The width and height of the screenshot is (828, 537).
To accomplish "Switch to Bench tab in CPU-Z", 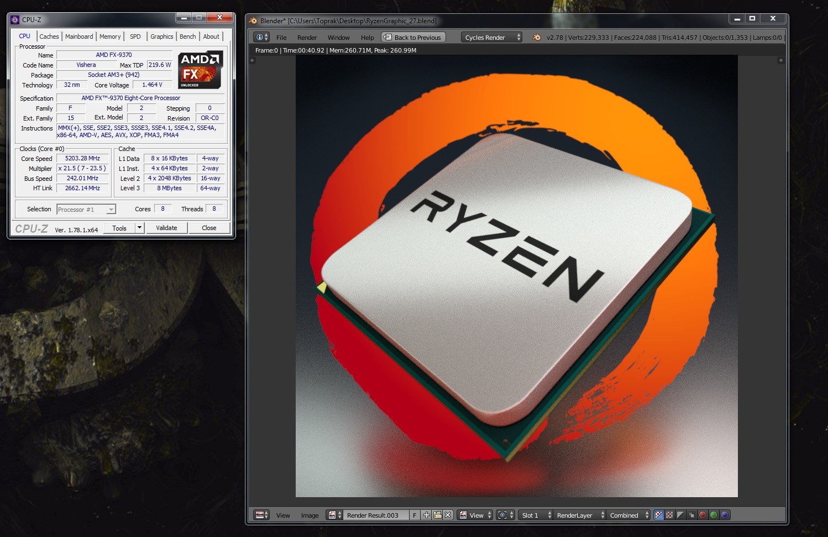I will point(188,37).
